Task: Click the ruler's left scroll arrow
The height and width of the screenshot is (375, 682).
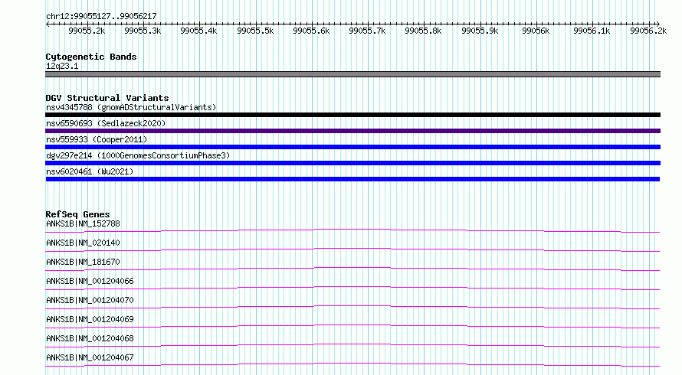Action: click(48, 24)
